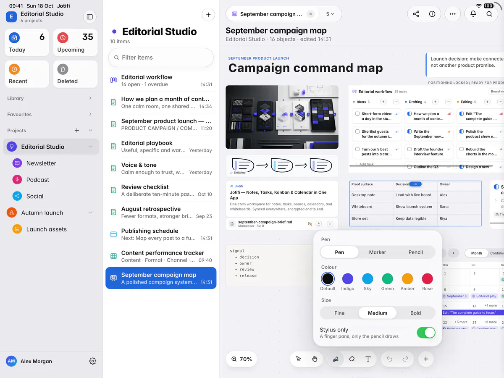
Task: Set pen size to Fine
Action: (339, 313)
